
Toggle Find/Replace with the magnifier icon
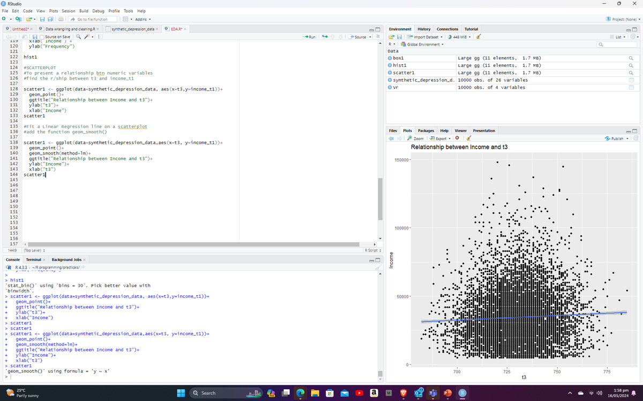(79, 36)
